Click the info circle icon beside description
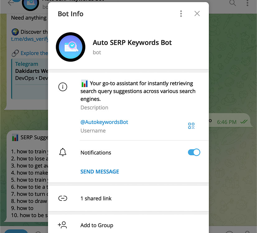257x233 pixels. click(63, 87)
